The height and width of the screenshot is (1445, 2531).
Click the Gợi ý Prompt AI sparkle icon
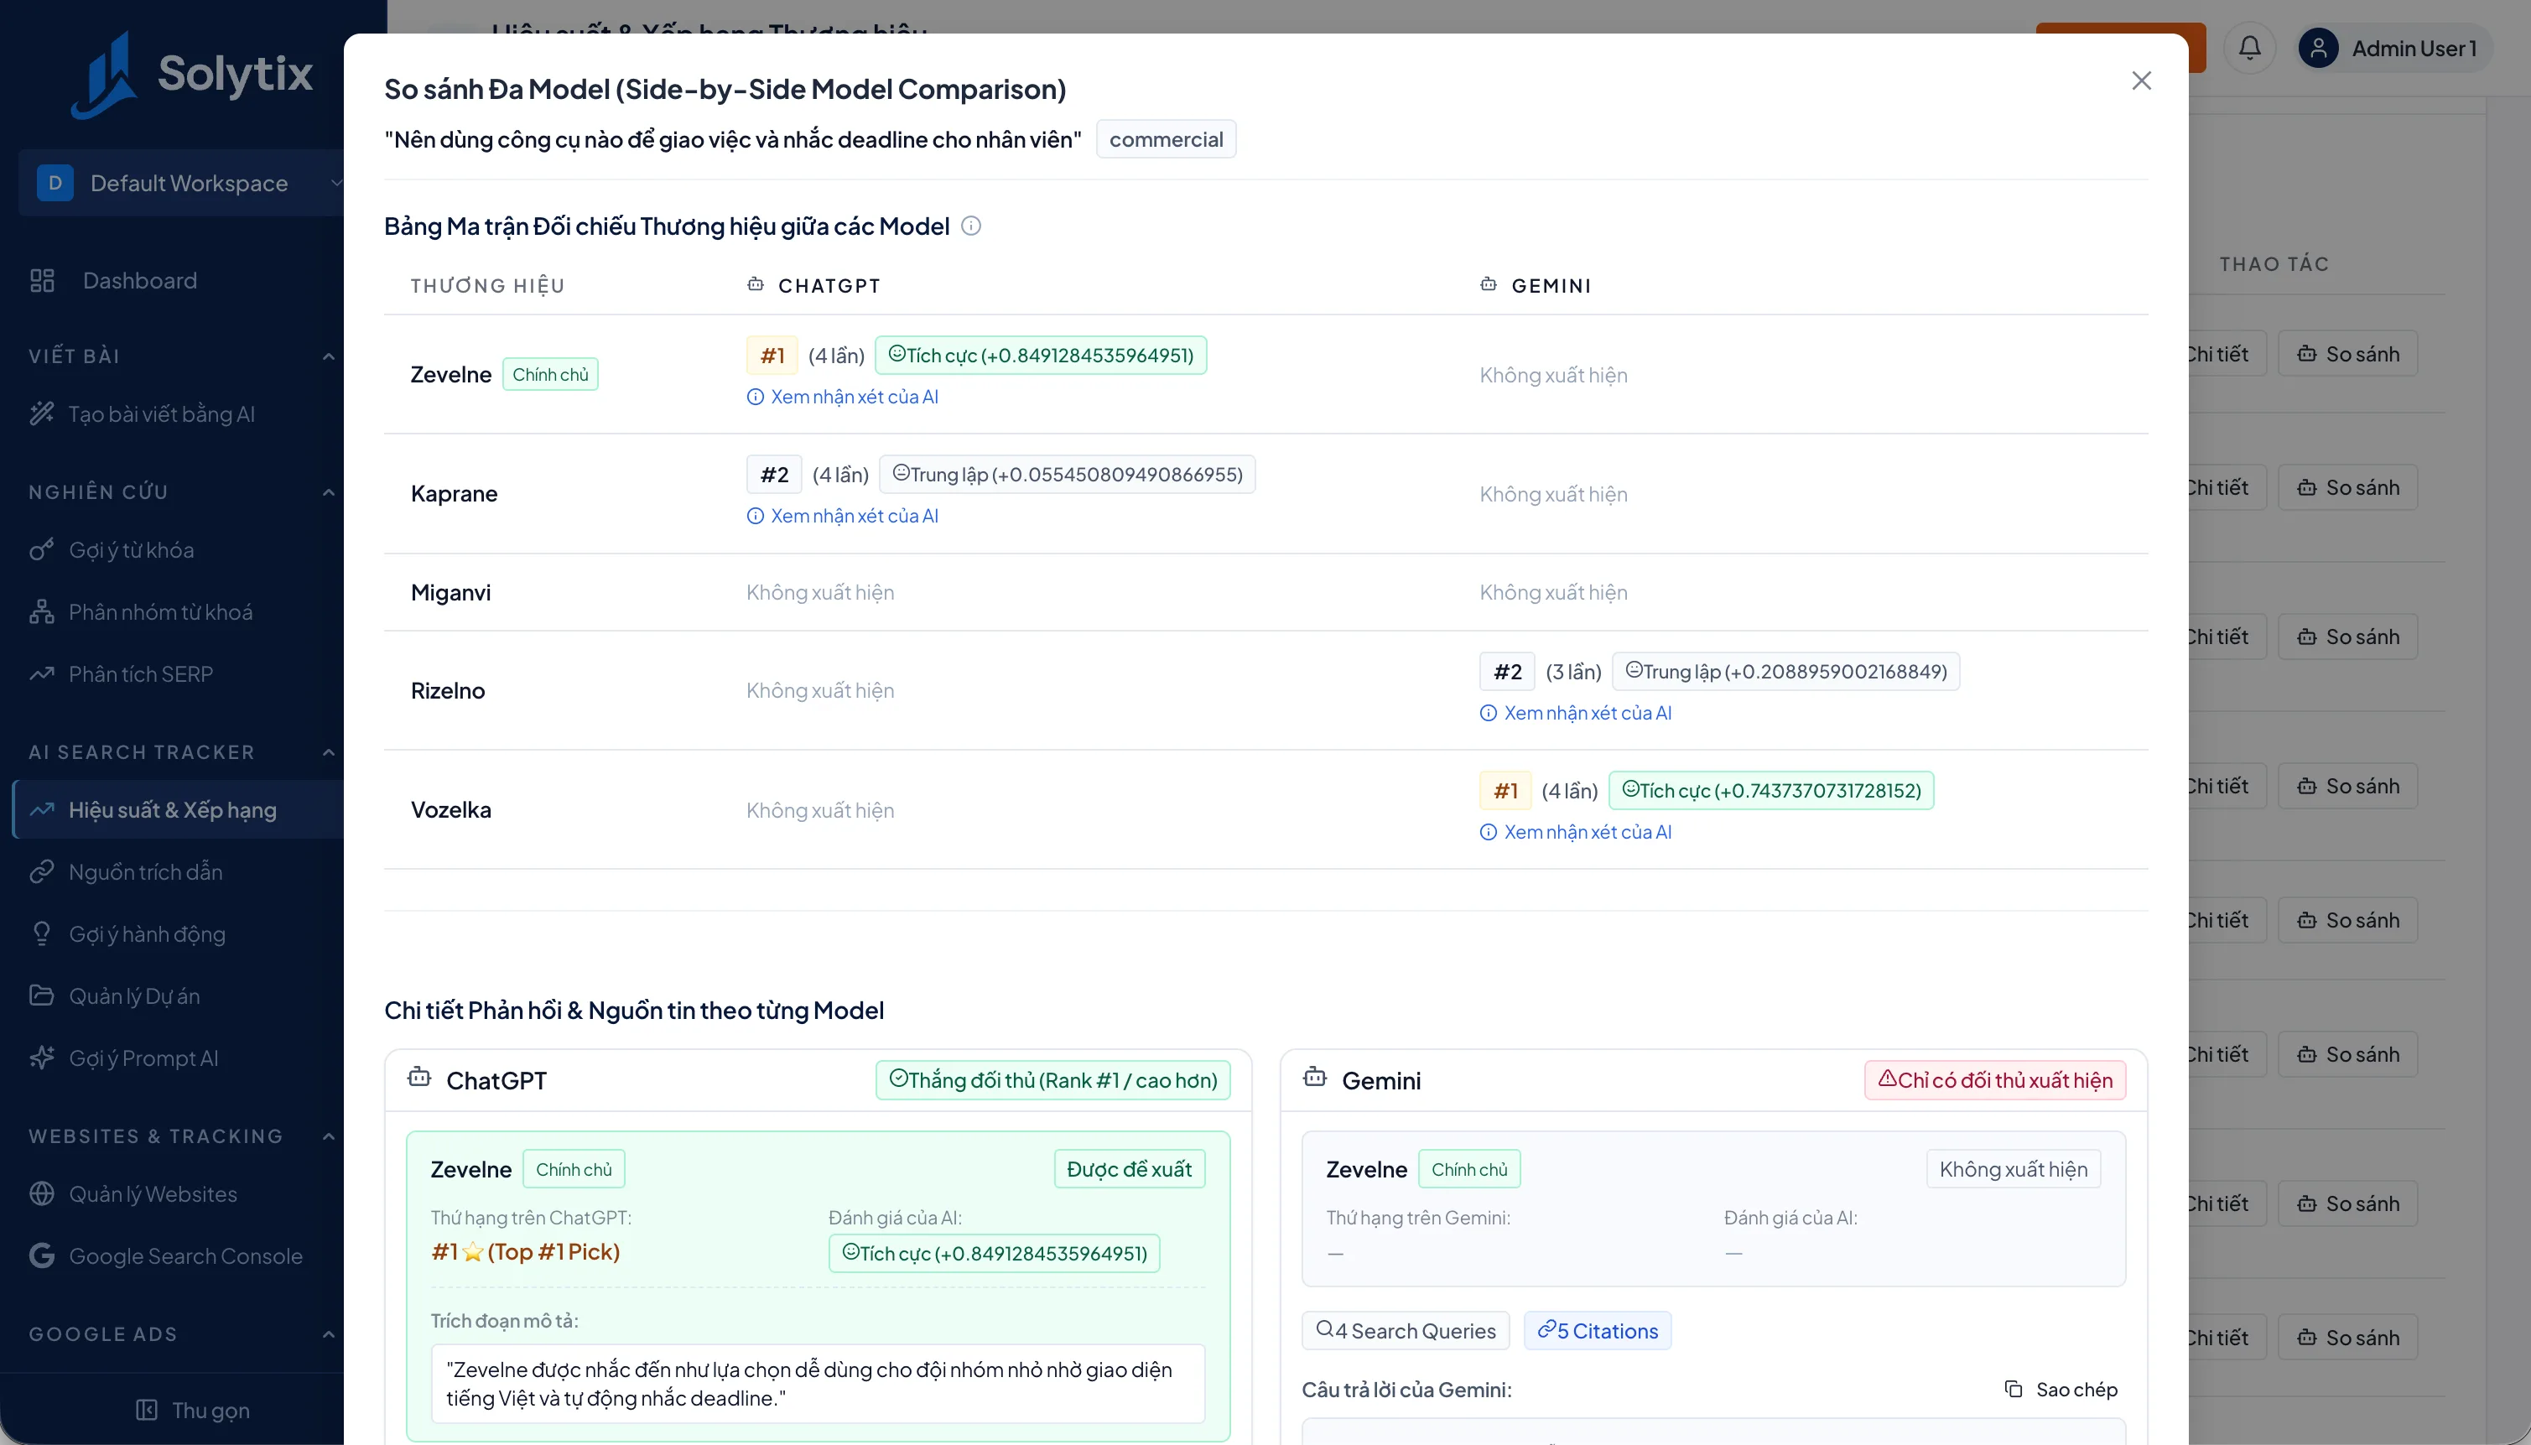point(42,1058)
